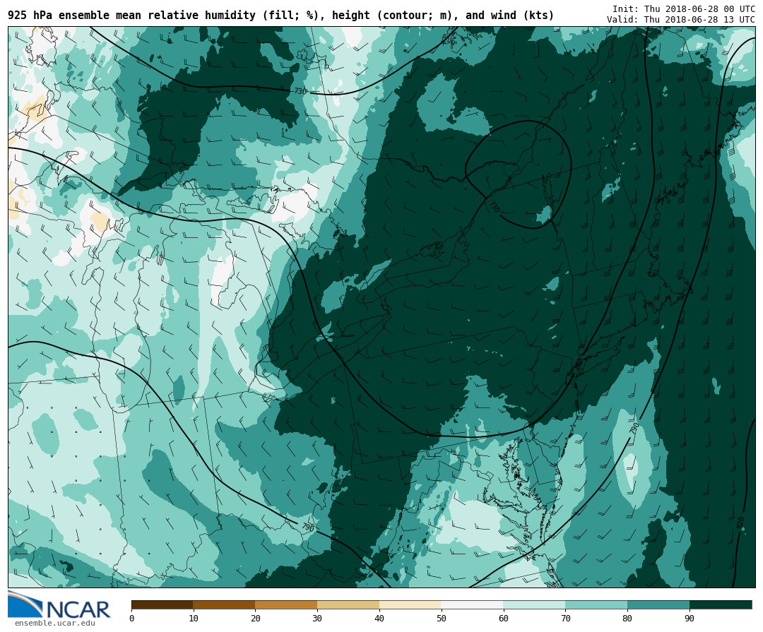
Task: Click the 790 contour label in lower-left map
Action: 307,527
